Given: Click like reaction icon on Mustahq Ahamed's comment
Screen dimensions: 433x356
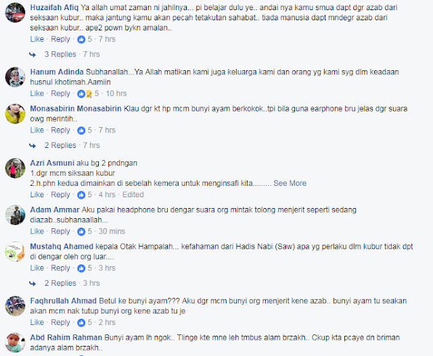Looking at the screenshot, I should click(81, 268).
